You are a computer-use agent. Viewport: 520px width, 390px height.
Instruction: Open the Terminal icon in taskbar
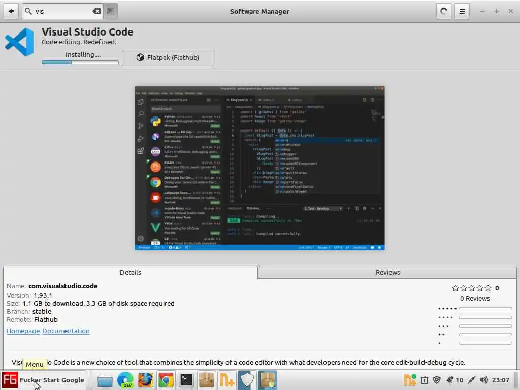pyautogui.click(x=186, y=380)
